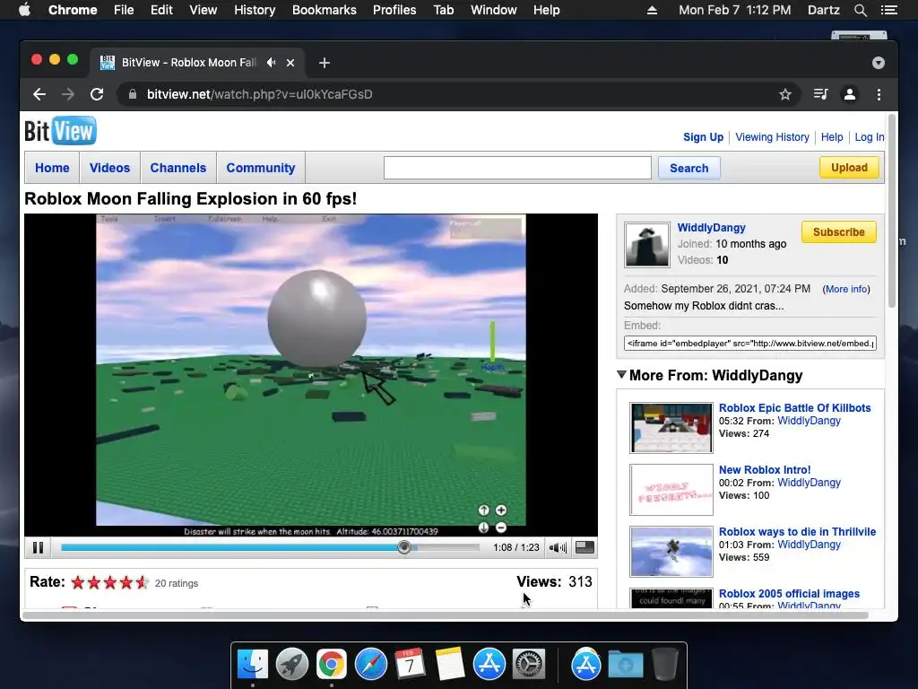The width and height of the screenshot is (918, 689).
Task: Open the Dartz user menu in menu bar
Action: (x=823, y=10)
